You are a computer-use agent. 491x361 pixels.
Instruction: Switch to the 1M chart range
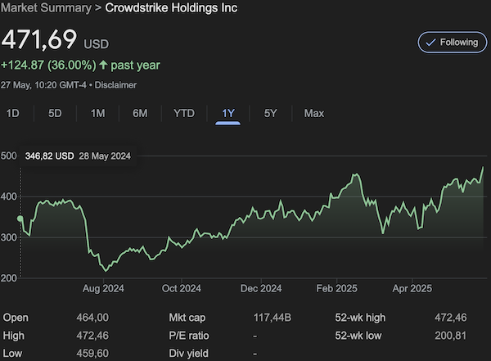click(x=97, y=113)
